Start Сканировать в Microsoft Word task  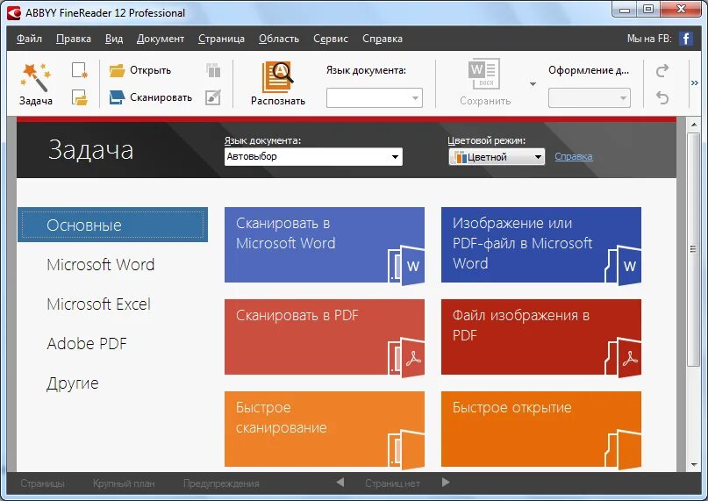pyautogui.click(x=325, y=245)
